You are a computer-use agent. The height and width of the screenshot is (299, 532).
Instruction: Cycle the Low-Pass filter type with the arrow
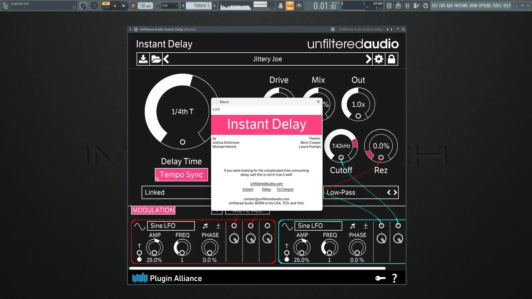(x=395, y=192)
